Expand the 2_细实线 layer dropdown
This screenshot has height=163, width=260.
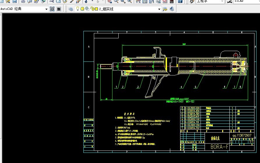159,9
